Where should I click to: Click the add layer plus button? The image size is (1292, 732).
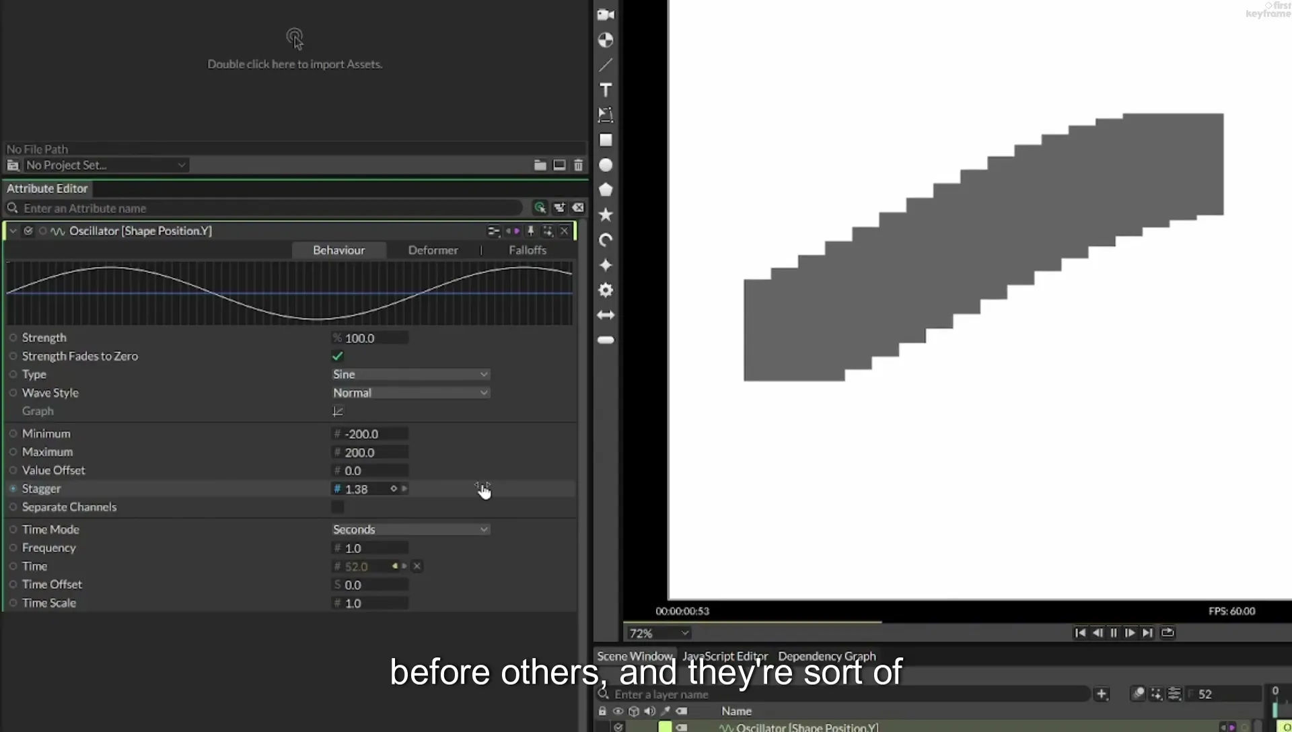coord(1102,694)
